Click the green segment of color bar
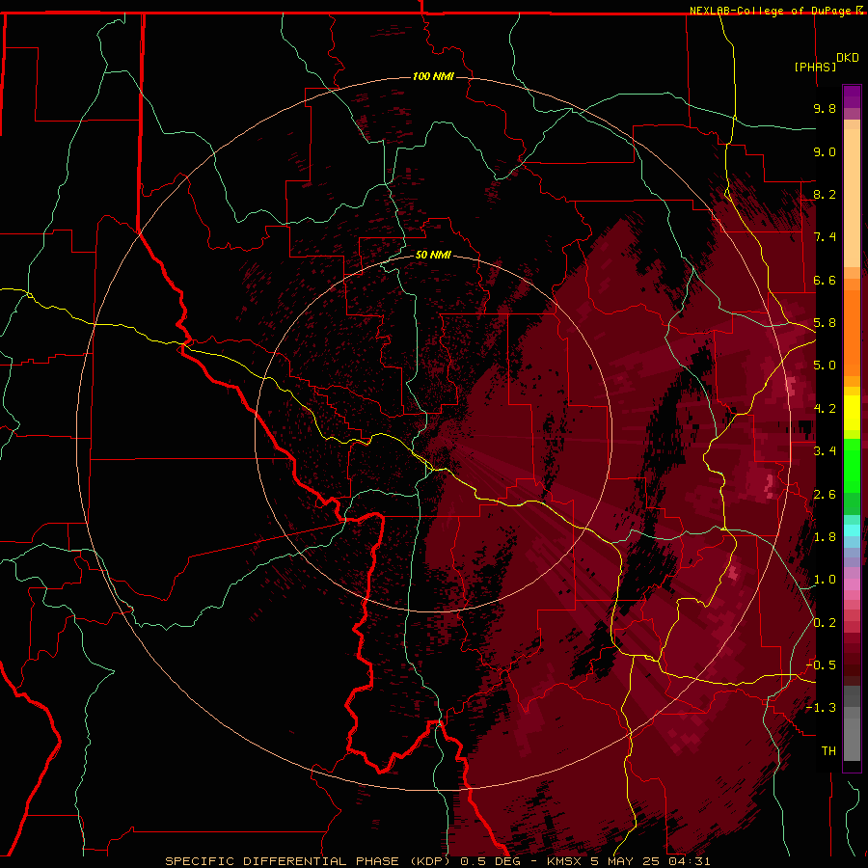The width and height of the screenshot is (868, 868). point(852,465)
